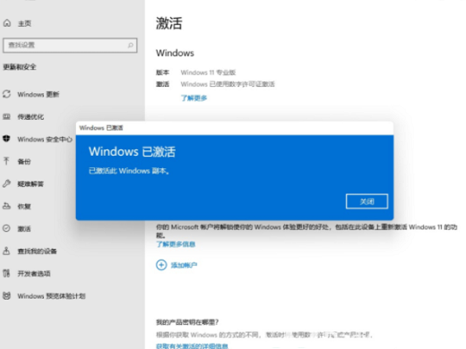The image size is (466, 349).
Task: Click the 添加帐户 link
Action: tap(184, 265)
